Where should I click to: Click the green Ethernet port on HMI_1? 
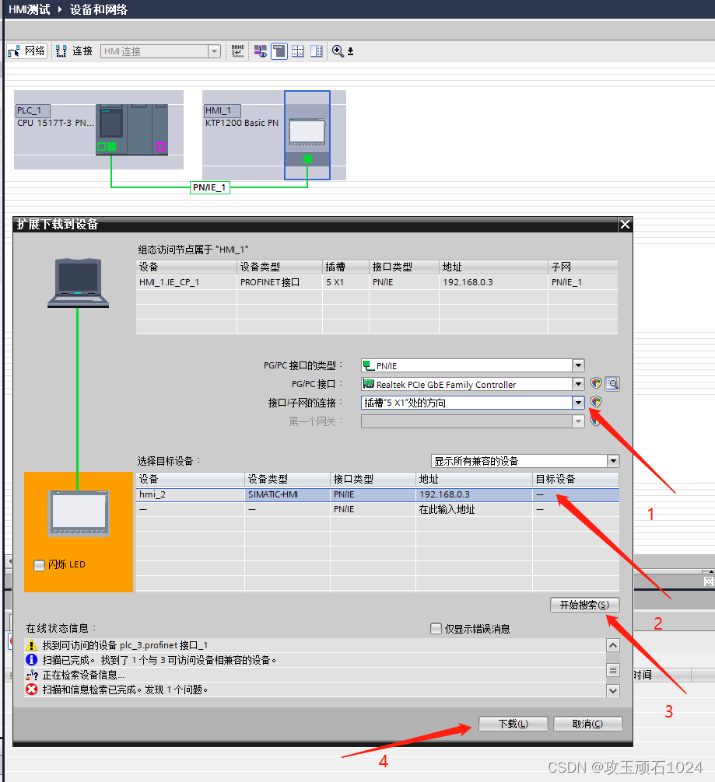tap(307, 159)
